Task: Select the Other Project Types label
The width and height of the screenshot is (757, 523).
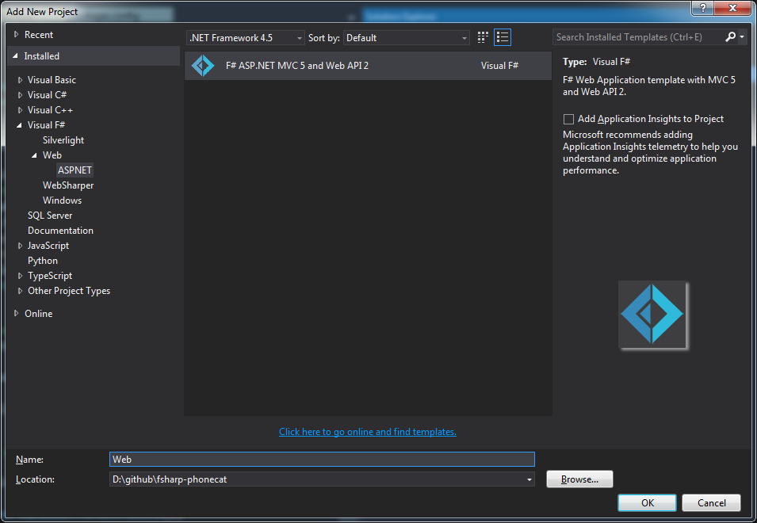Action: pos(68,291)
